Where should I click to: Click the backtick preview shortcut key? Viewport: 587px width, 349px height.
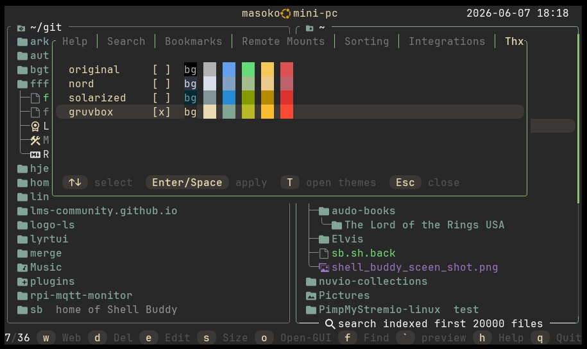(x=405, y=337)
